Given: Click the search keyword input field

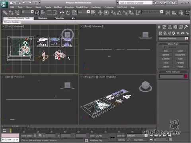Looking at the screenshot, I should [x=136, y=3].
